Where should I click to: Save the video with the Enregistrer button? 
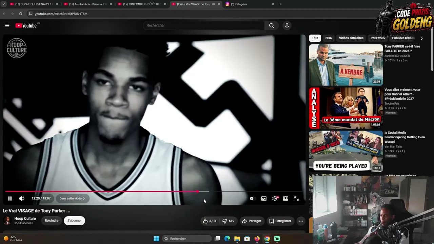pos(280,221)
